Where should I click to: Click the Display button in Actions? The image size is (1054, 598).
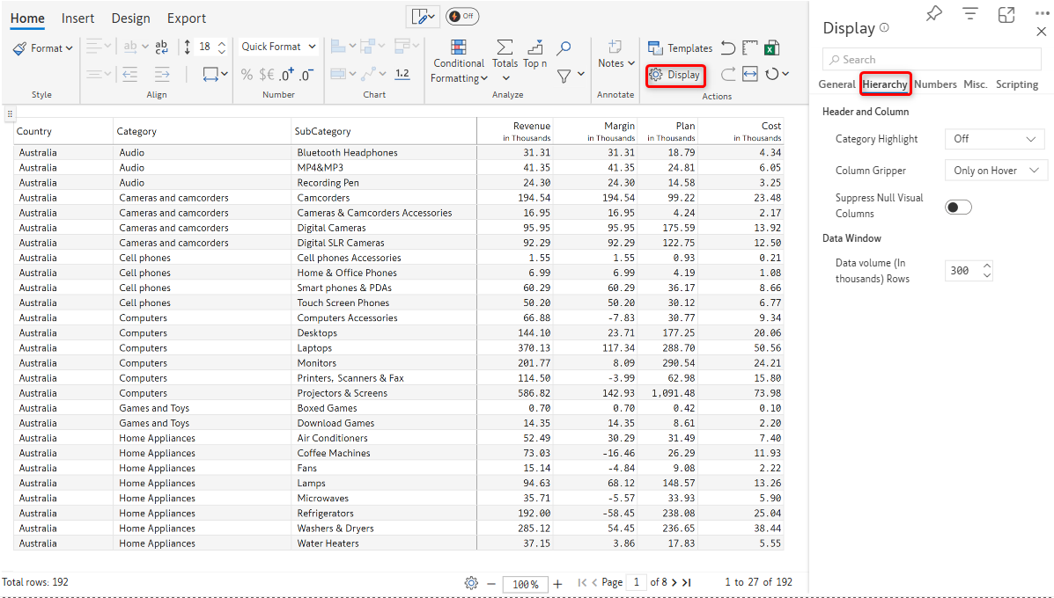point(675,75)
